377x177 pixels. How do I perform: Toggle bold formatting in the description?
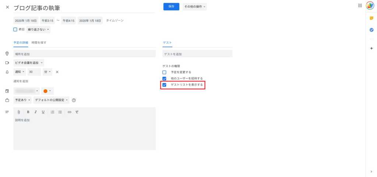point(28,112)
